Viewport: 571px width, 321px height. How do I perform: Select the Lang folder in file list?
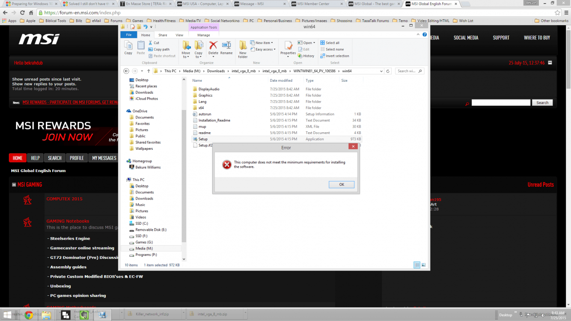tap(202, 101)
